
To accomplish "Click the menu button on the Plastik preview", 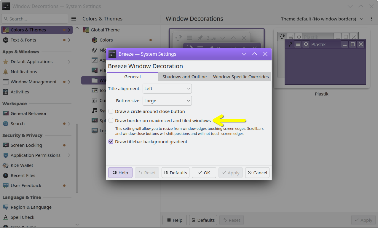I will pyautogui.click(x=298, y=44).
